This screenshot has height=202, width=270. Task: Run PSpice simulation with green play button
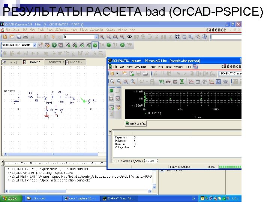[54, 45]
